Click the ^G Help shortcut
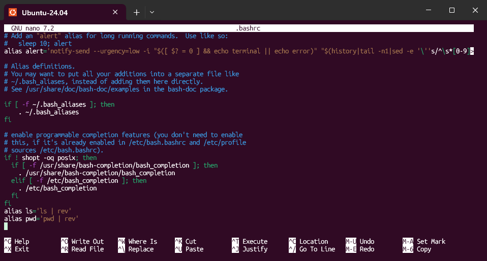This screenshot has width=487, height=261. click(x=17, y=242)
